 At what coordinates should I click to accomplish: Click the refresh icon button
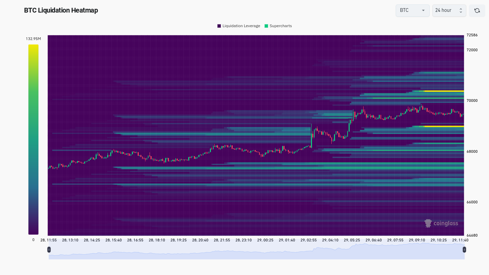(477, 11)
